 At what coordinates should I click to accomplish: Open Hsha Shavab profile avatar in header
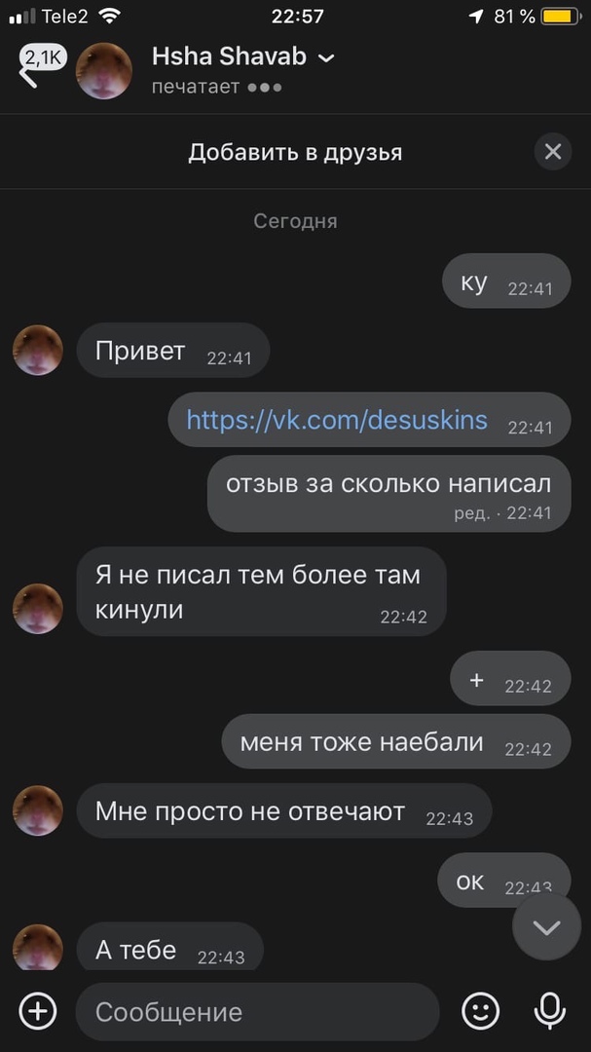(x=104, y=70)
